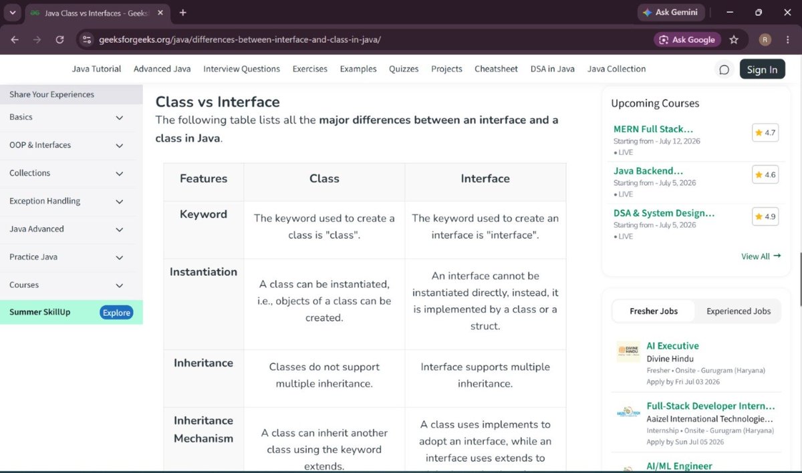
Task: Open the Examples menu item
Action: pyautogui.click(x=358, y=69)
